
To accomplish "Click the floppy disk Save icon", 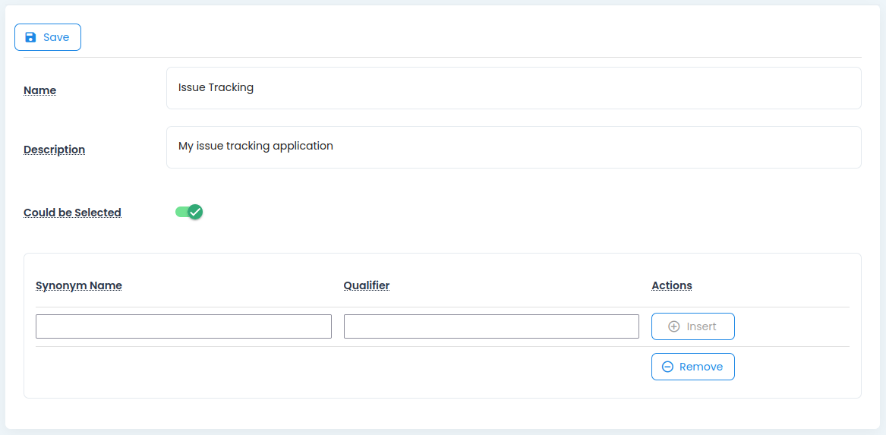I will pyautogui.click(x=30, y=37).
